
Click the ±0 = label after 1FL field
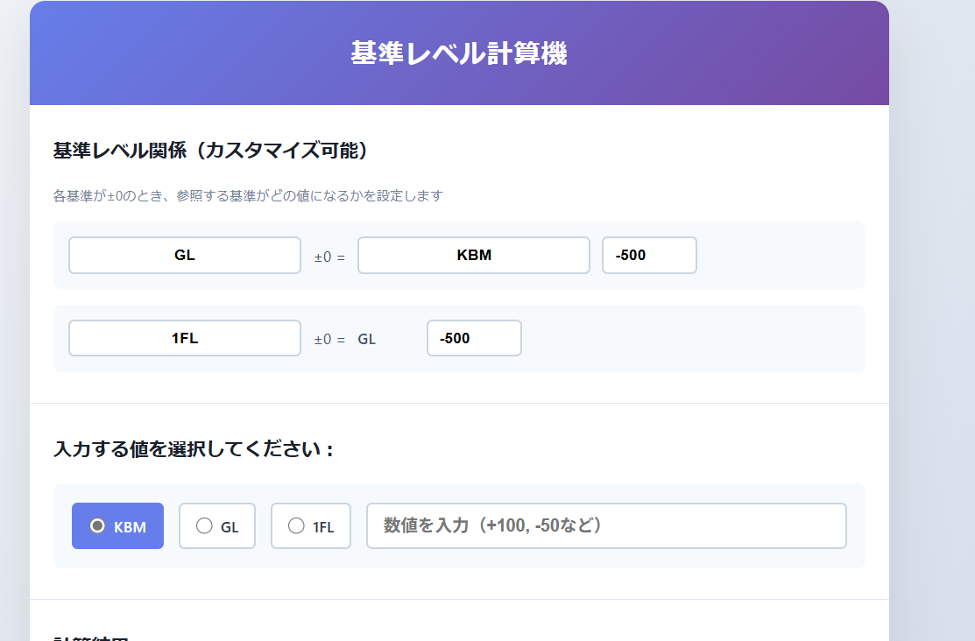[x=329, y=339]
